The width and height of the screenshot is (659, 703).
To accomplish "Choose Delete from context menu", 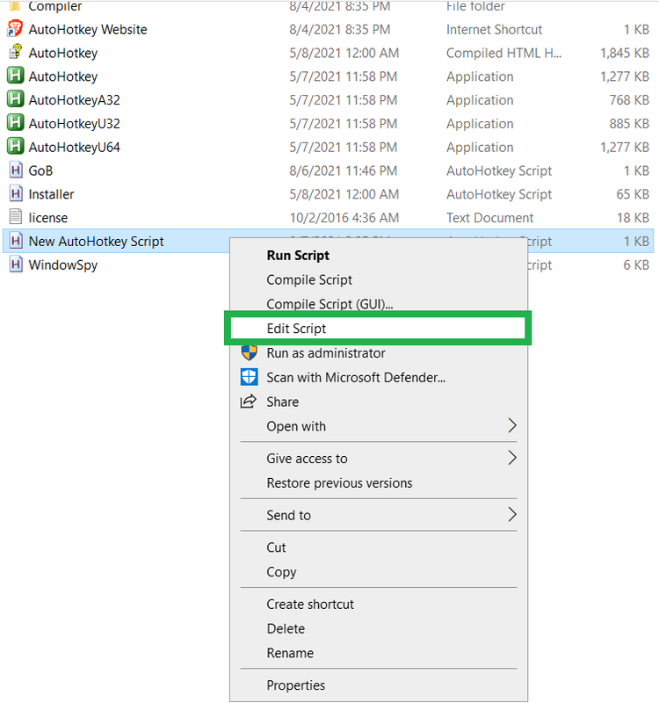I will click(286, 628).
